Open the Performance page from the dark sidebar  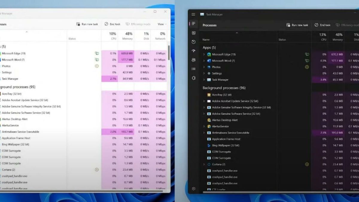194,33
